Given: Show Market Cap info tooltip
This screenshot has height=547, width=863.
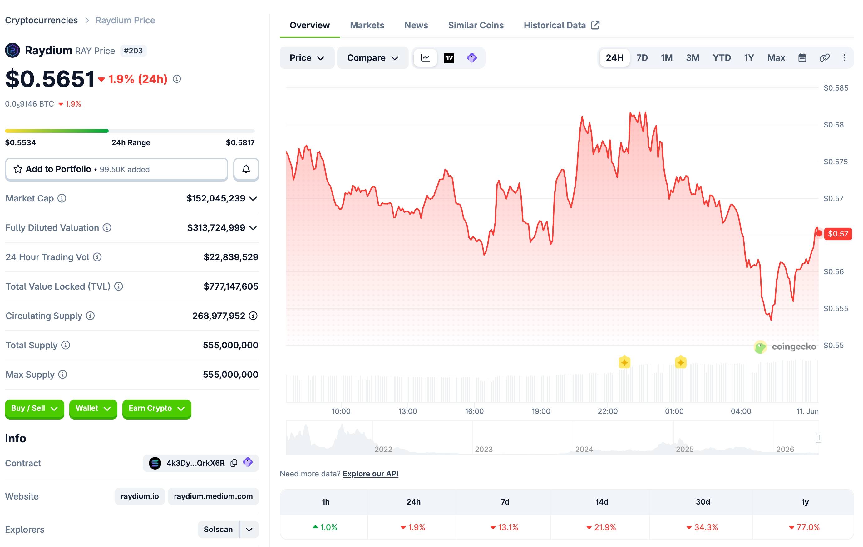Looking at the screenshot, I should (62, 198).
